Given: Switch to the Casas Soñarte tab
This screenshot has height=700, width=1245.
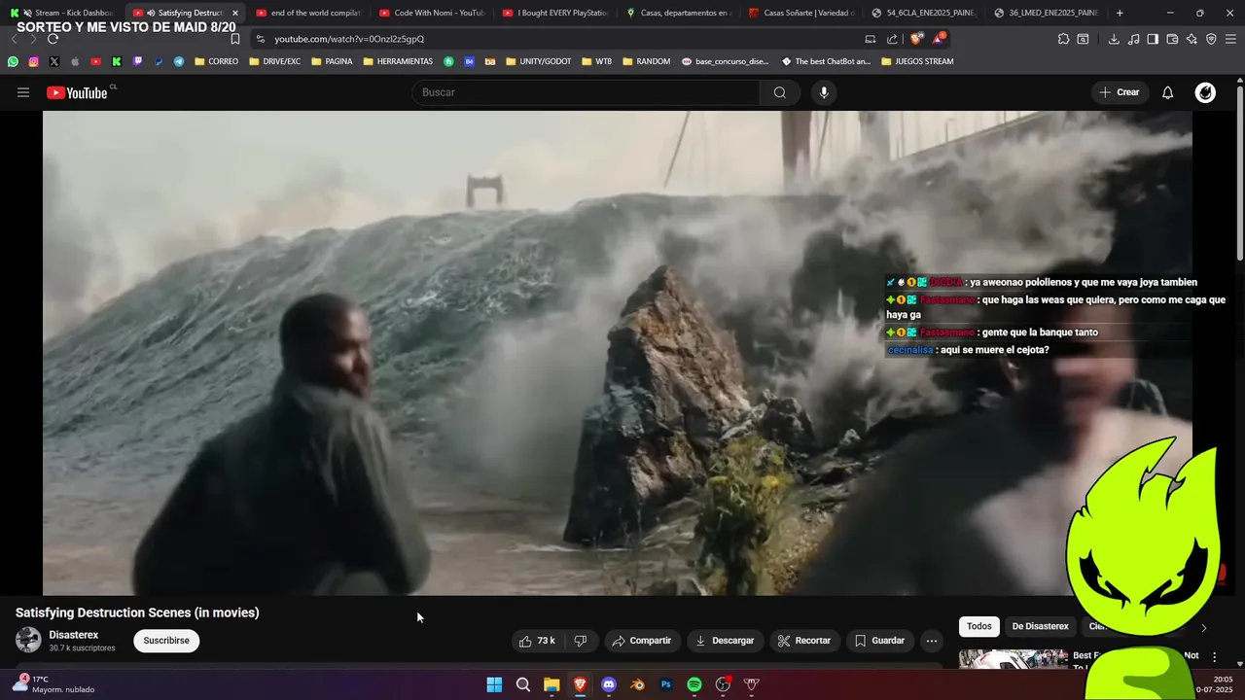Looking at the screenshot, I should (800, 13).
